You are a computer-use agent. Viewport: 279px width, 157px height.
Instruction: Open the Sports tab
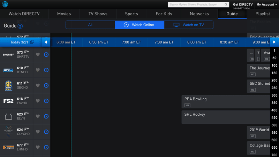[131, 14]
